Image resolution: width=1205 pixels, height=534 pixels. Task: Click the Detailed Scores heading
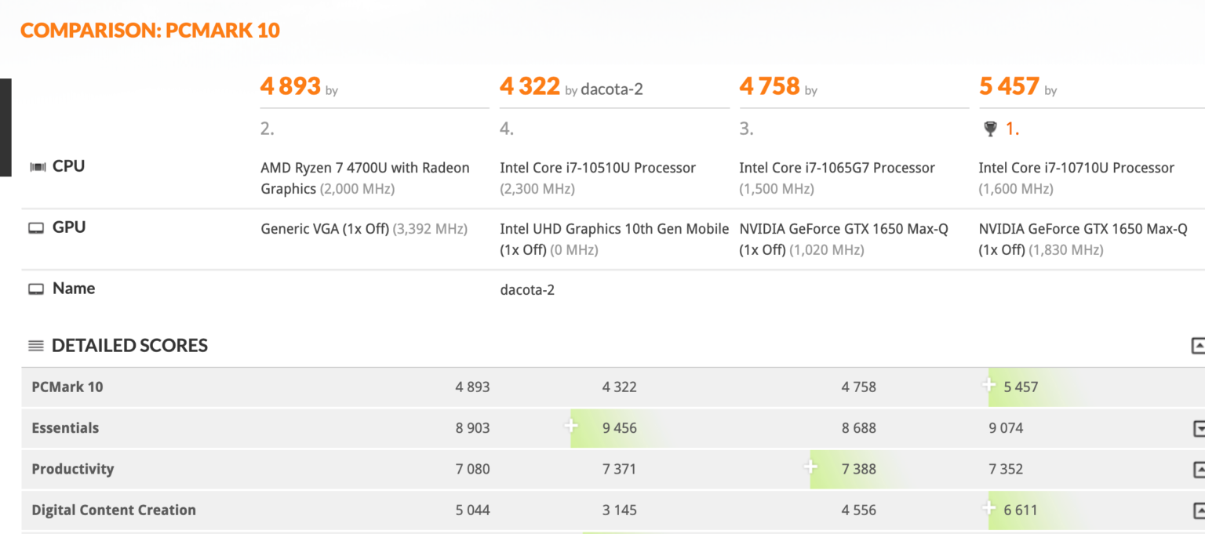(129, 346)
